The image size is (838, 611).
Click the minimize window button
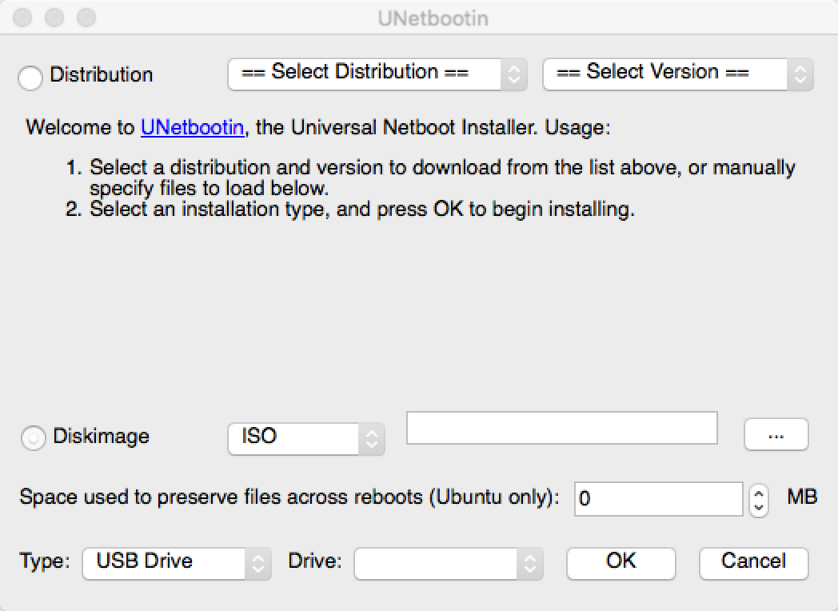tap(54, 18)
